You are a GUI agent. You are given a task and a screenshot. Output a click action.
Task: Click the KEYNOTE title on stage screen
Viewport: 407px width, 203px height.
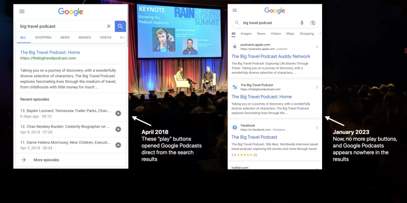click(152, 10)
